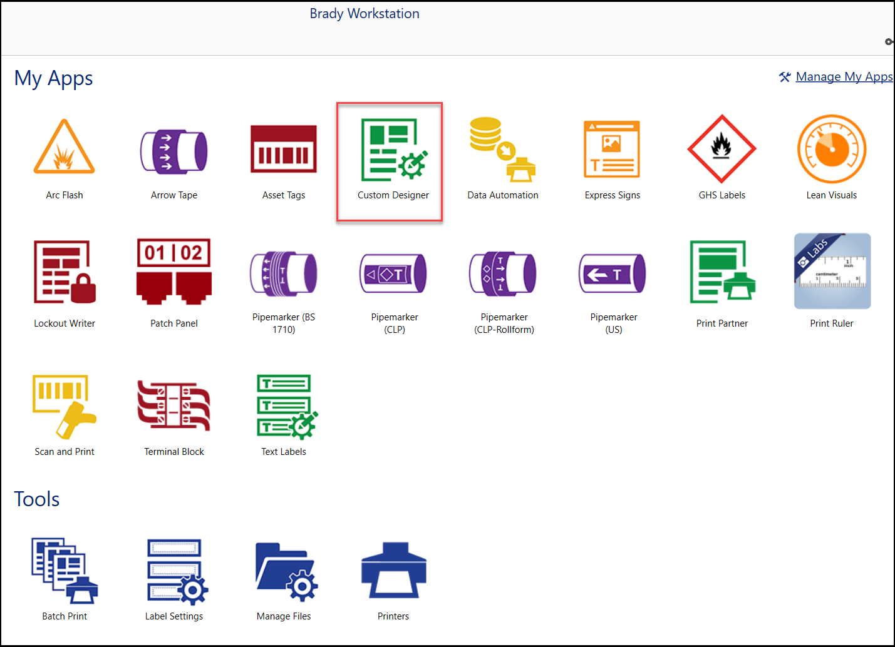895x647 pixels.
Task: Open the highlighted Custom Designer app
Action: click(393, 151)
